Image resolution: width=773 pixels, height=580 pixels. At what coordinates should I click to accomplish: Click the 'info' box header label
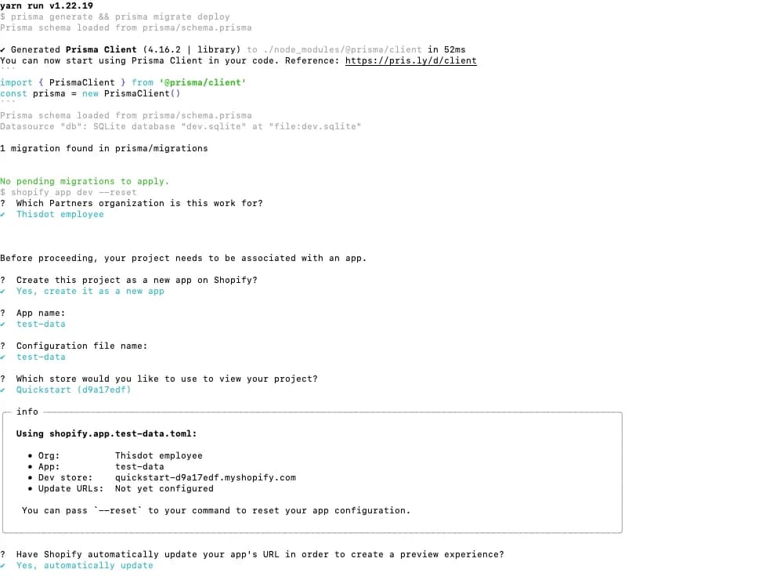[27, 411]
